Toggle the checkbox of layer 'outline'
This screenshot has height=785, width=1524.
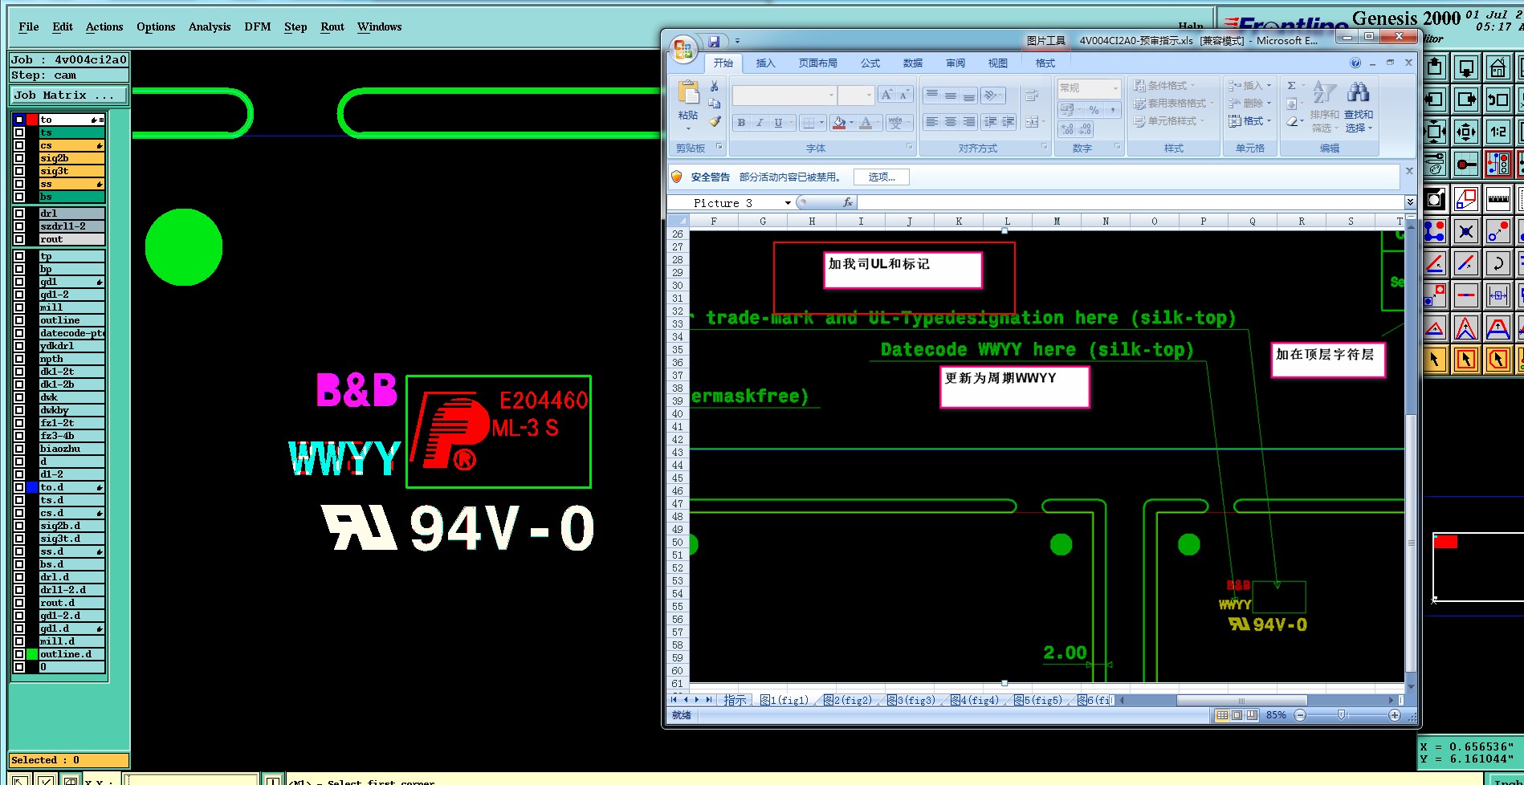pyautogui.click(x=19, y=320)
